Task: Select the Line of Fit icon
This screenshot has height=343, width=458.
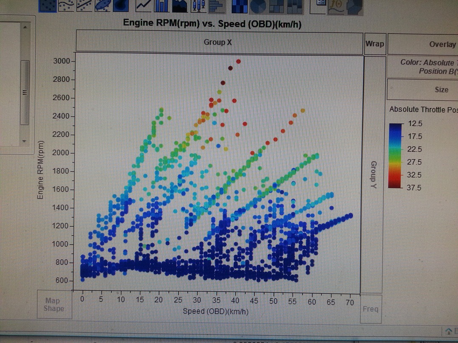Action: click(85, 5)
